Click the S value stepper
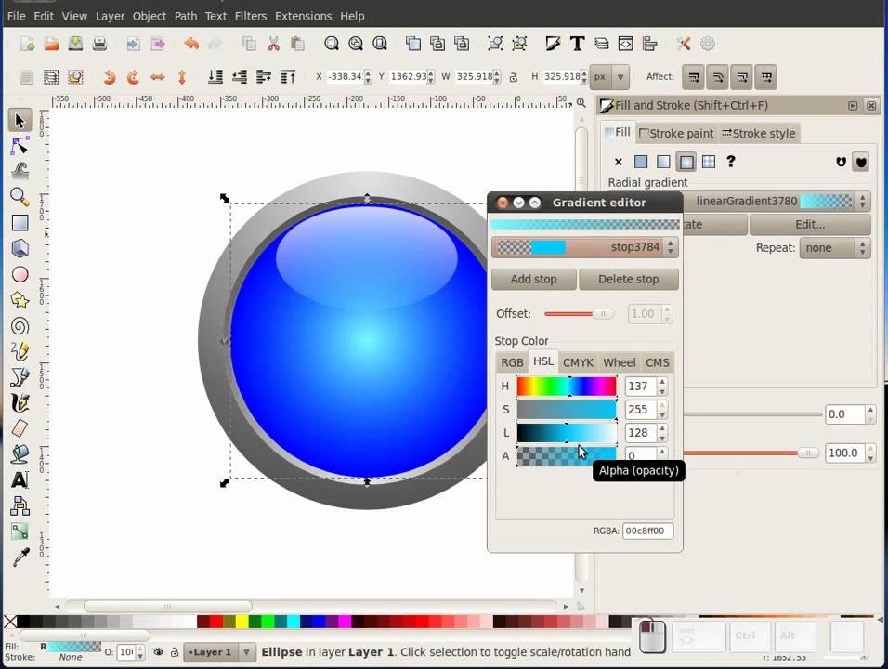The image size is (888, 669). pyautogui.click(x=662, y=410)
